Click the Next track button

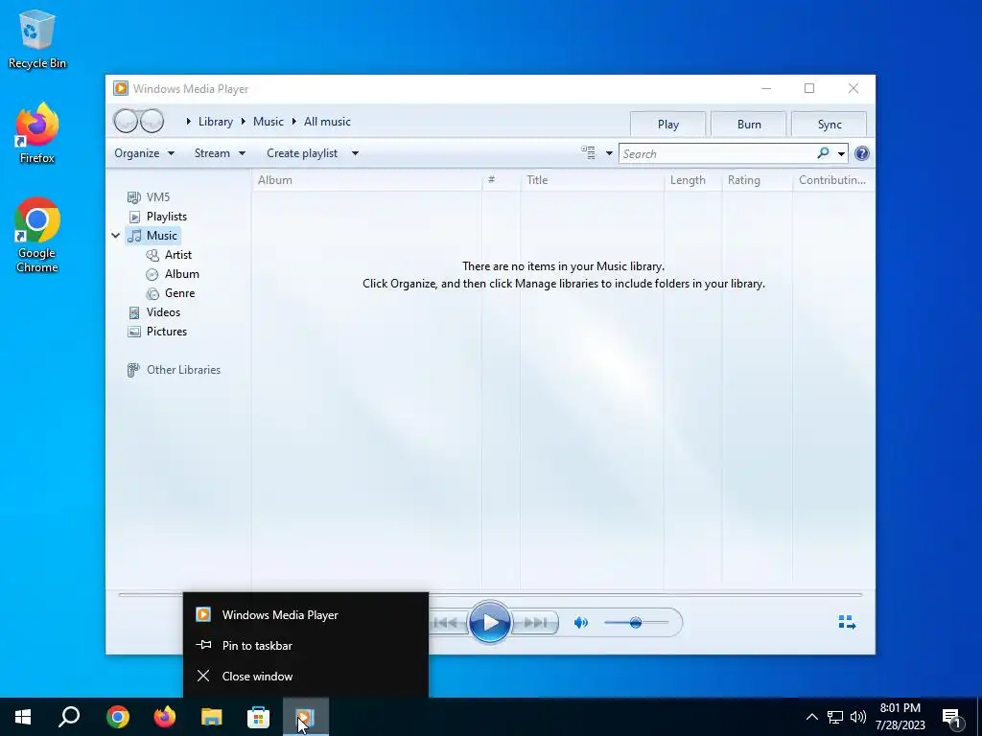point(534,623)
